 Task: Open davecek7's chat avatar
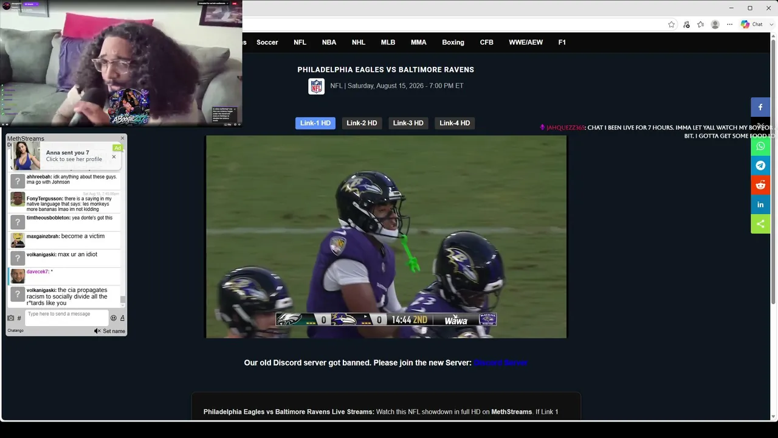(x=18, y=276)
